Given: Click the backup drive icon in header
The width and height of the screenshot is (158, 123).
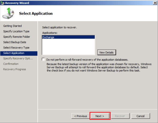Looking at the screenshot, I should coord(8,13).
